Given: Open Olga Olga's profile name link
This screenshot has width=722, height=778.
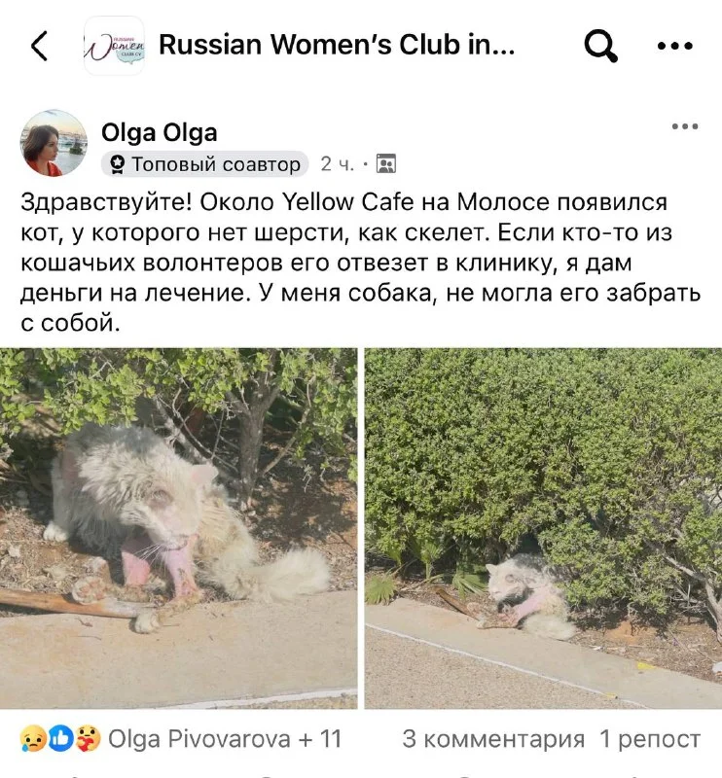Looking at the screenshot, I should 160,132.
